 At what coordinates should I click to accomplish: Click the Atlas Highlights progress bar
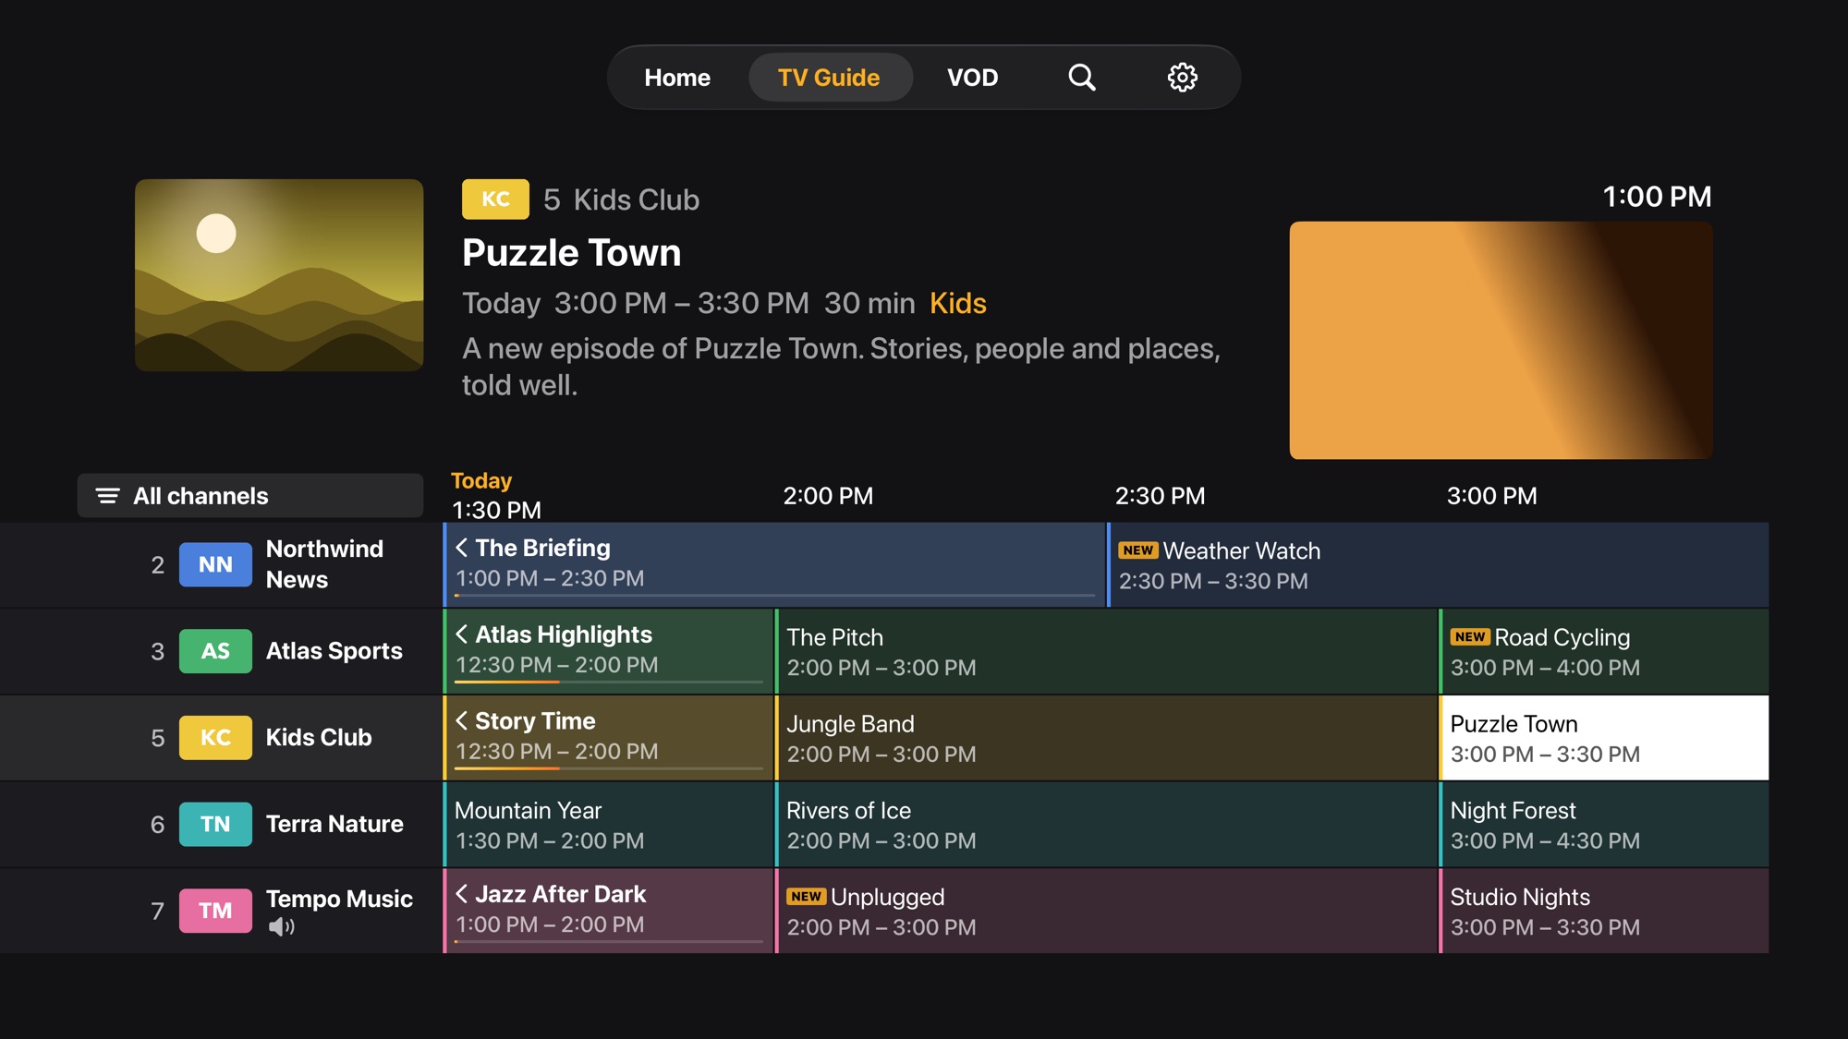coord(609,682)
